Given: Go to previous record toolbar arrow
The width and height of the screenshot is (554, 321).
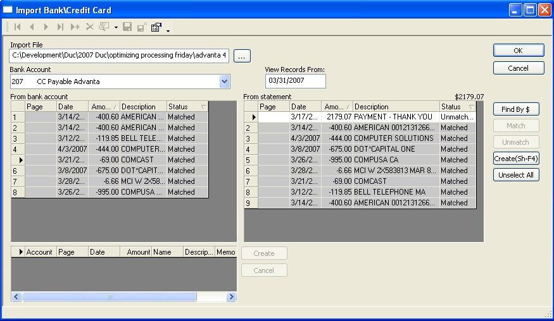Looking at the screenshot, I should click(x=32, y=27).
